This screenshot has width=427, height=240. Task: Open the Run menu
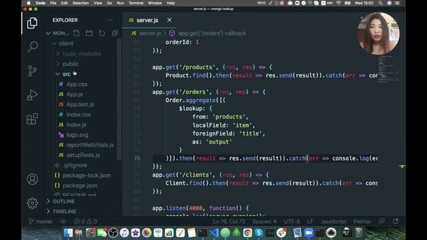(x=120, y=3)
